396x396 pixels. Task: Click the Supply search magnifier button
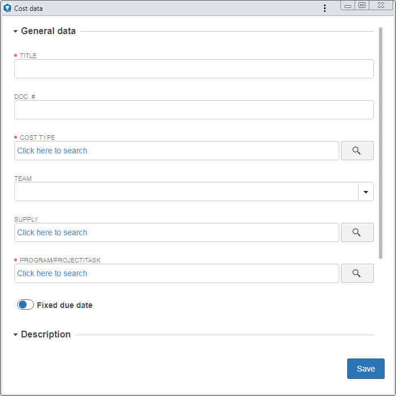(357, 232)
